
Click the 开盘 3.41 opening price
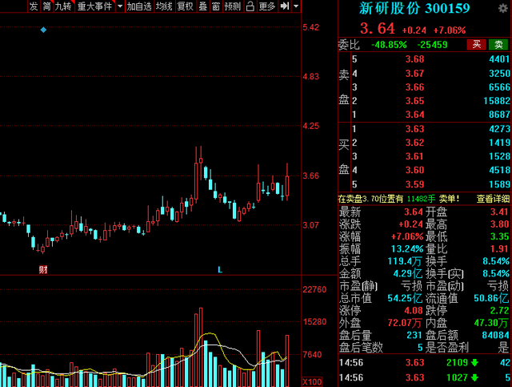[x=499, y=212]
